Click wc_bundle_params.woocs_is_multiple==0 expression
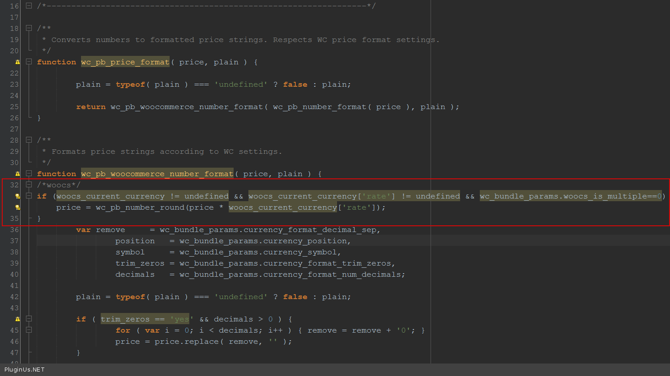The height and width of the screenshot is (376, 670). (x=571, y=196)
